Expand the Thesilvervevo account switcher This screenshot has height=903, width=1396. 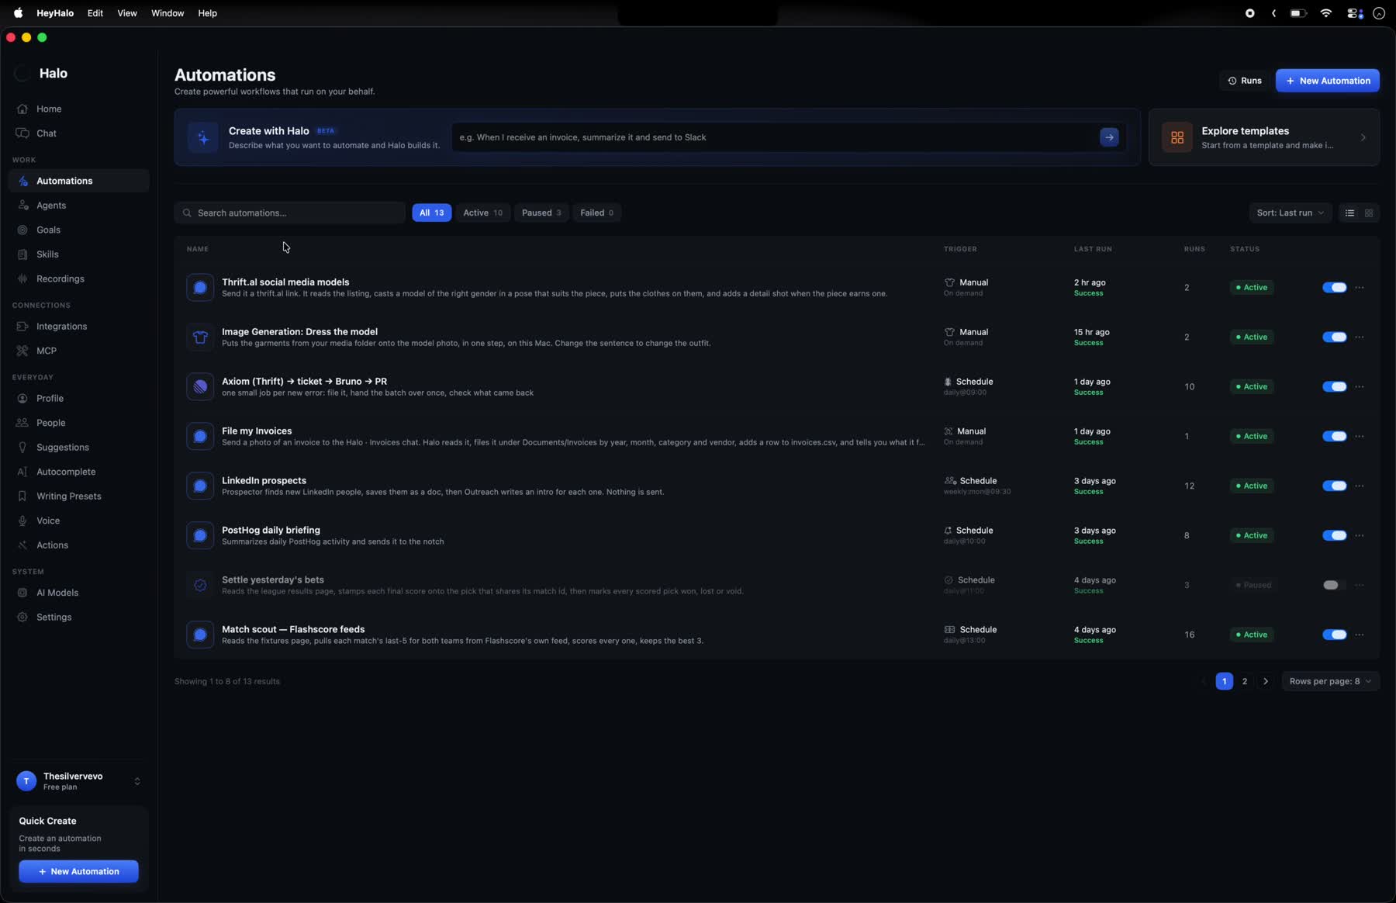tap(137, 781)
